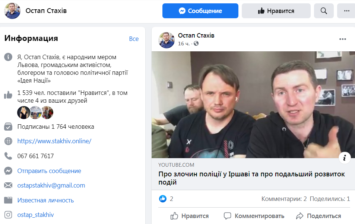Screen dimensions: 355x224
Task: Open the stakhiv.online website link
Action: (54, 141)
